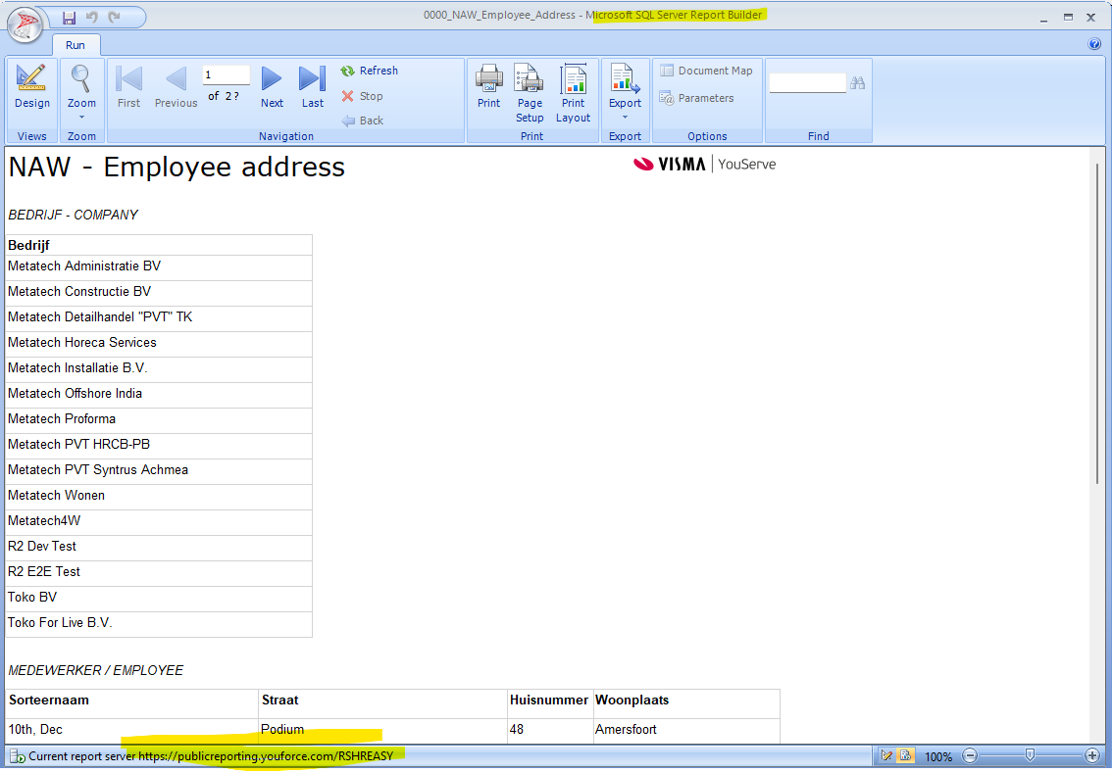
Task: Open the Help question mark icon
Action: 1094,44
